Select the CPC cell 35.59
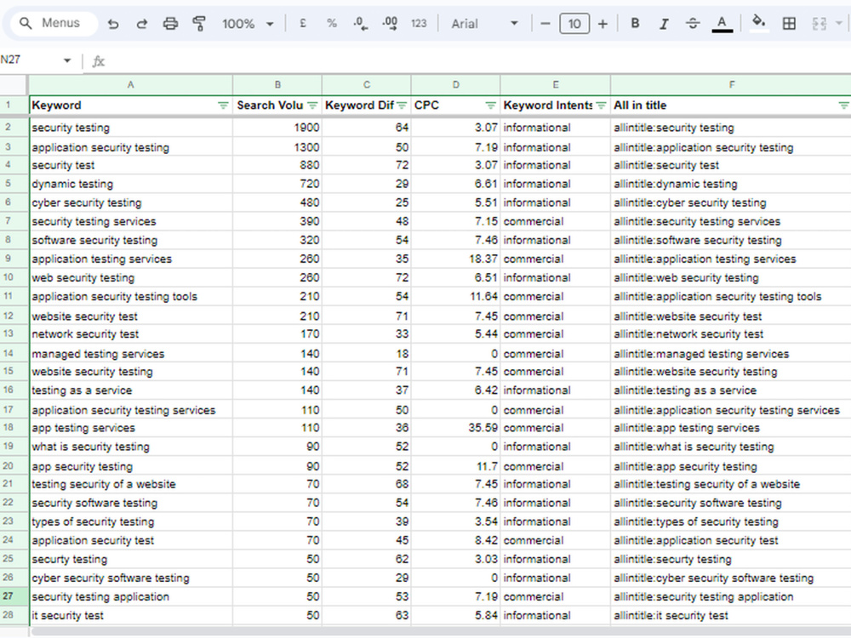Viewport: 851px width, 638px height. pos(456,428)
